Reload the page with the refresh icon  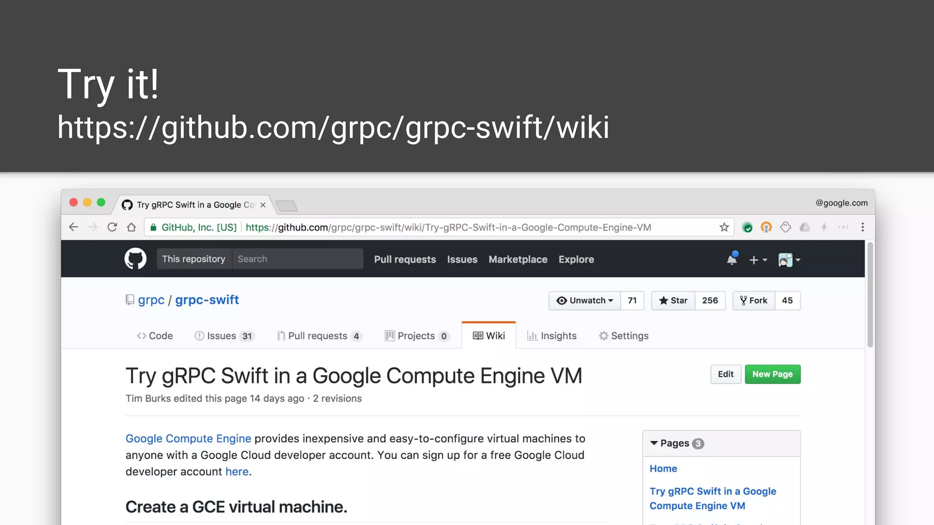pos(112,227)
